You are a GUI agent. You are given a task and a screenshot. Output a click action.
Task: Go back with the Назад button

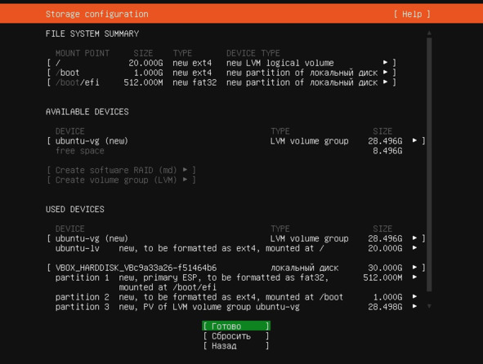(236, 346)
